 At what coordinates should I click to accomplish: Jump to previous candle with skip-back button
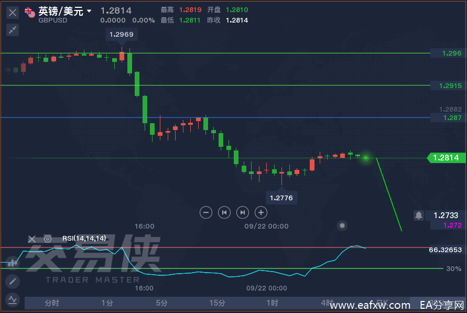point(224,212)
